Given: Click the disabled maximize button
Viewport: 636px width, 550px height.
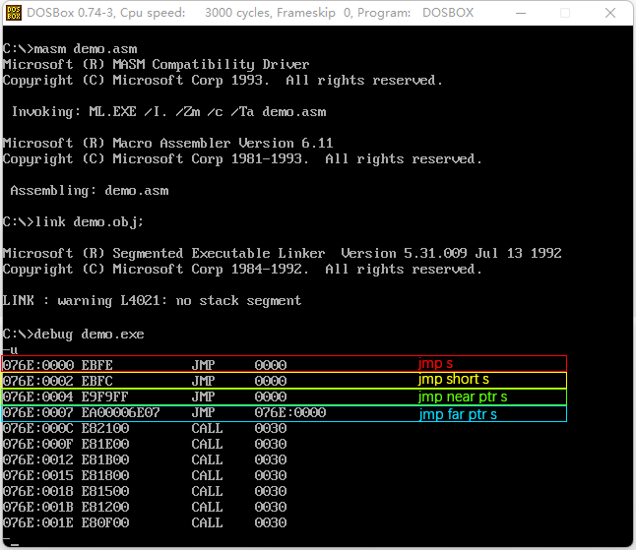Looking at the screenshot, I should click(x=565, y=13).
